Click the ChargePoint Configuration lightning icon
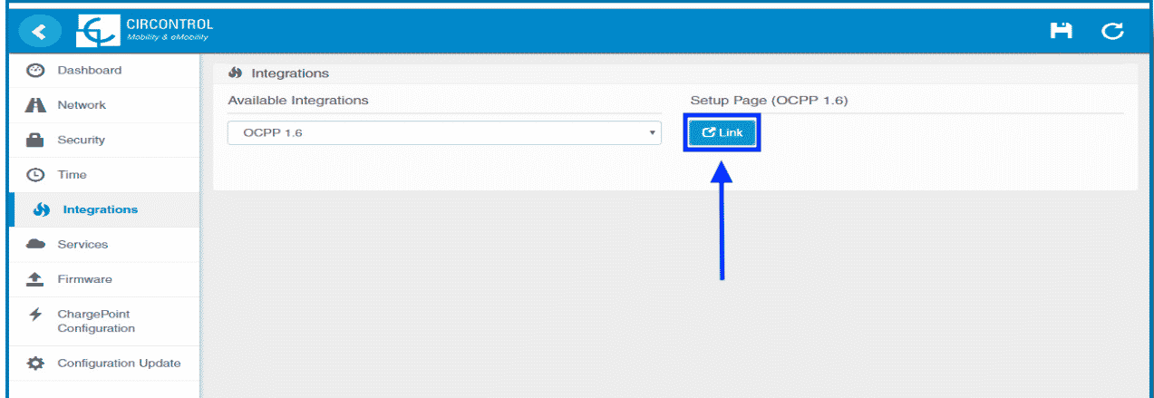Viewport: 1154px width, 398px height. click(35, 315)
